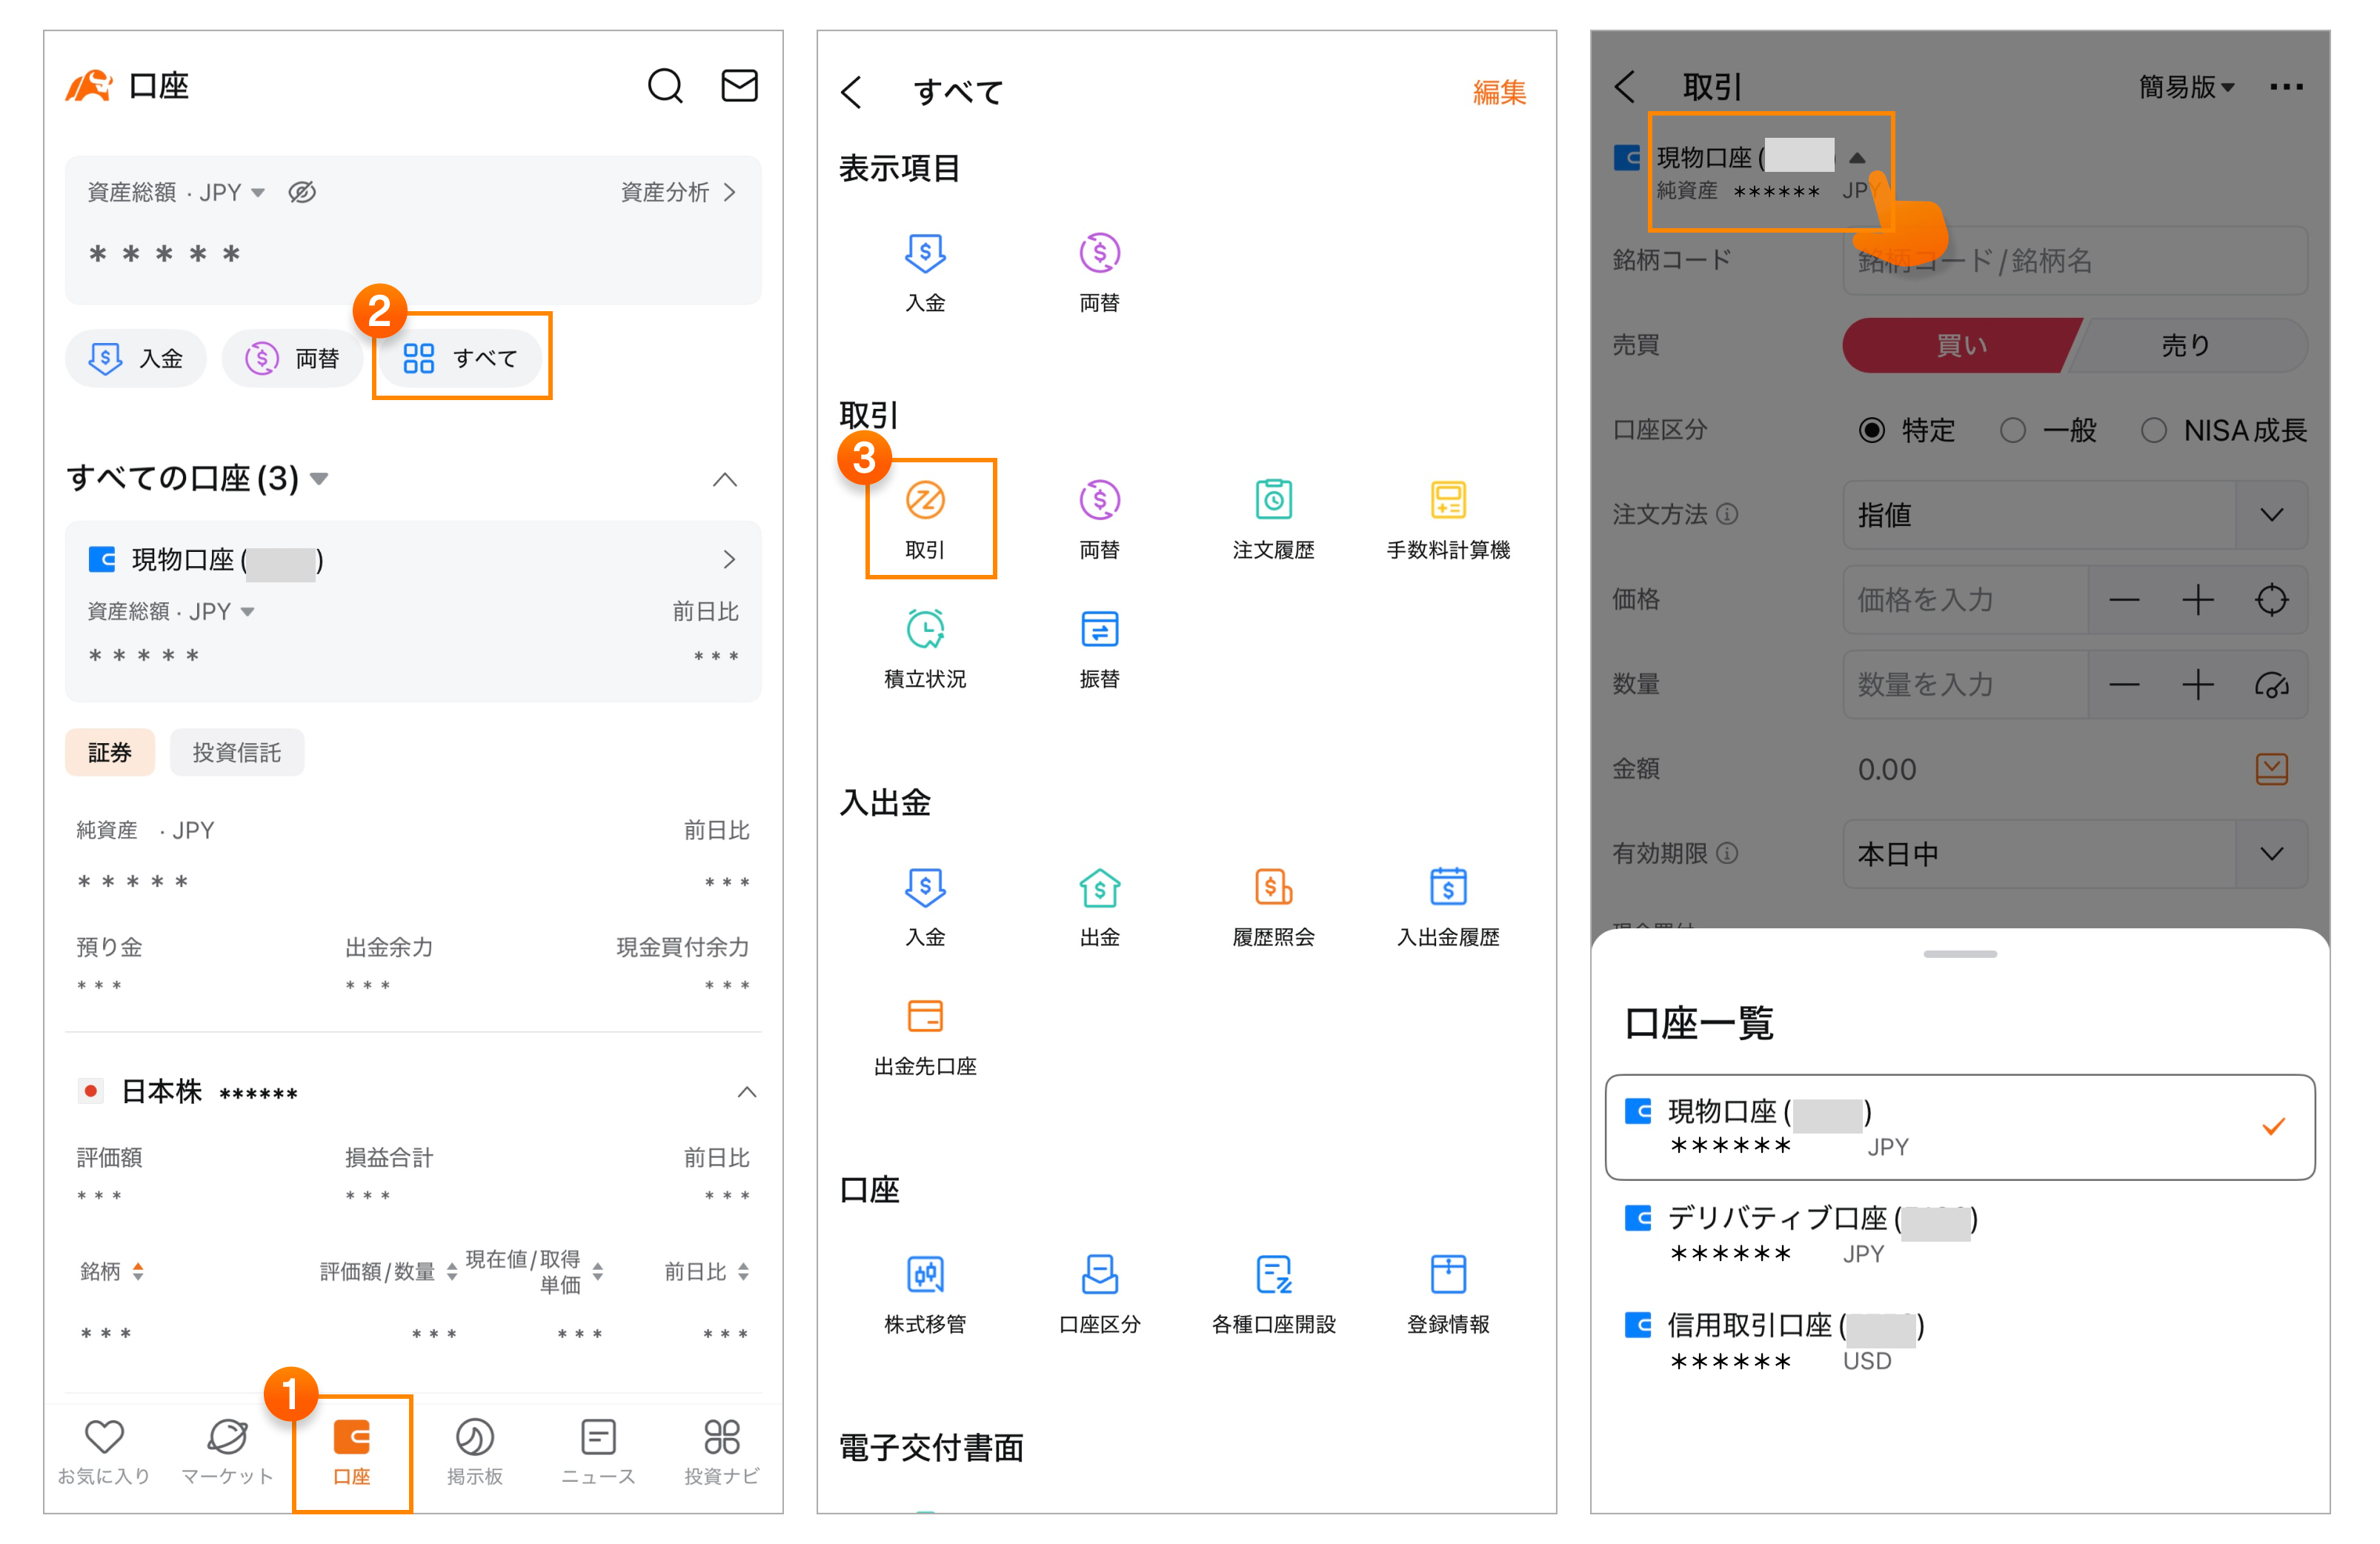
Task: Open 資産分析 link
Action: pyautogui.click(x=678, y=192)
